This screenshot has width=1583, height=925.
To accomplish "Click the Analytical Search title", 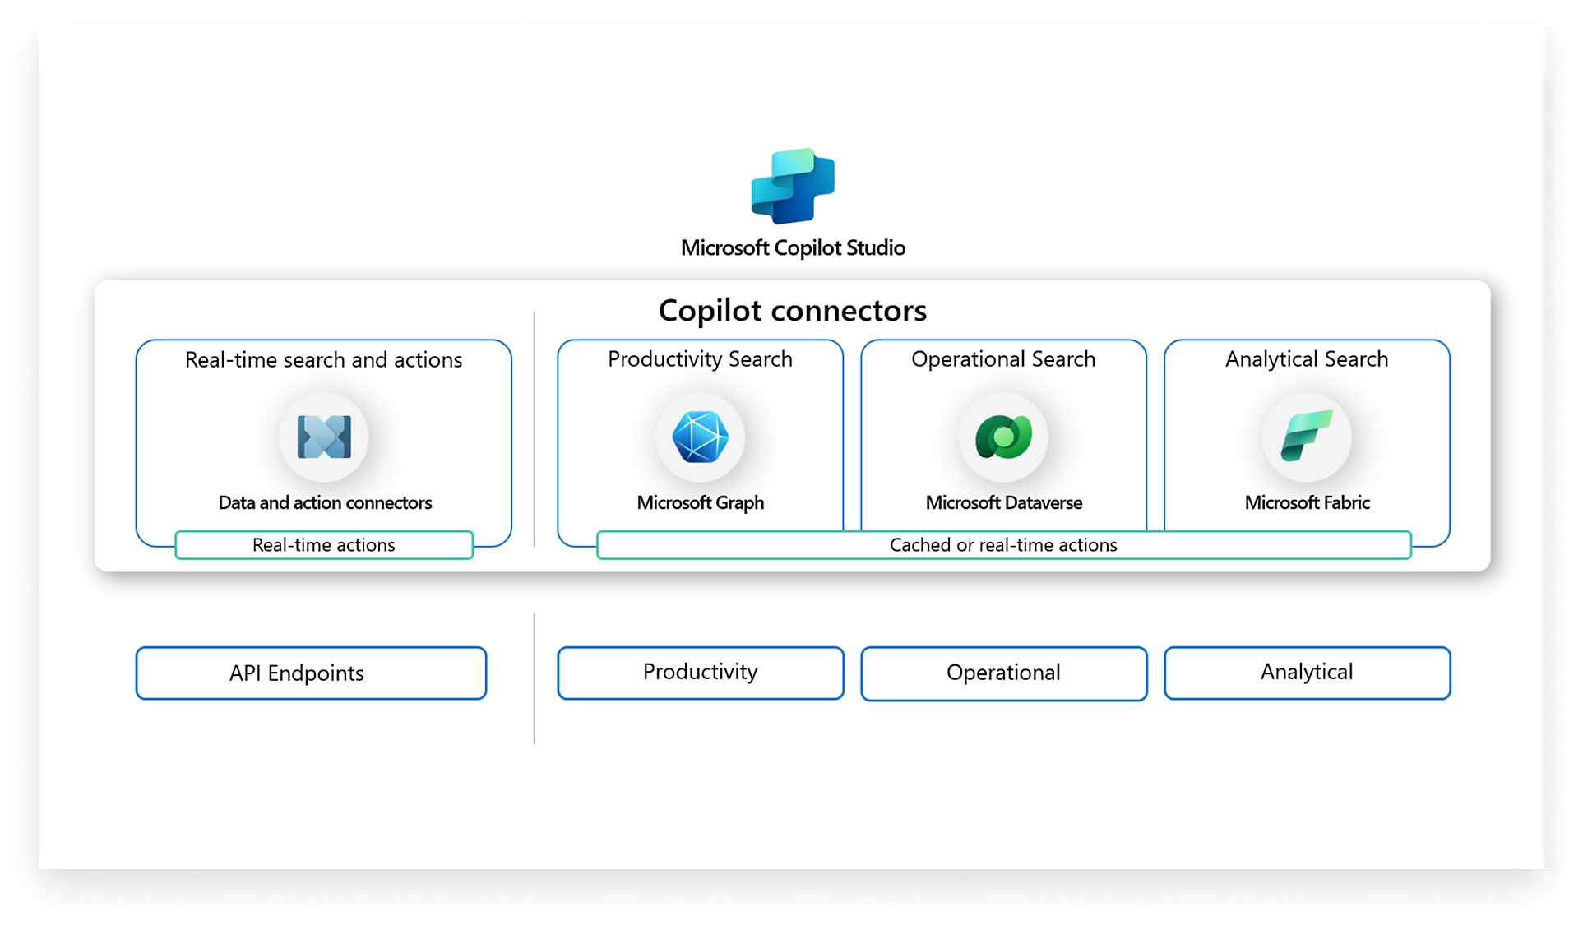I will [1307, 359].
